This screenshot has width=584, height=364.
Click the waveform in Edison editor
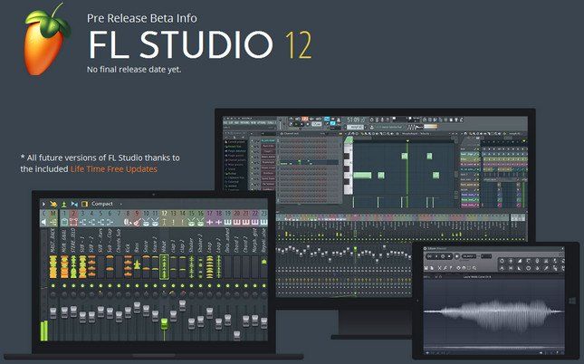click(x=493, y=311)
